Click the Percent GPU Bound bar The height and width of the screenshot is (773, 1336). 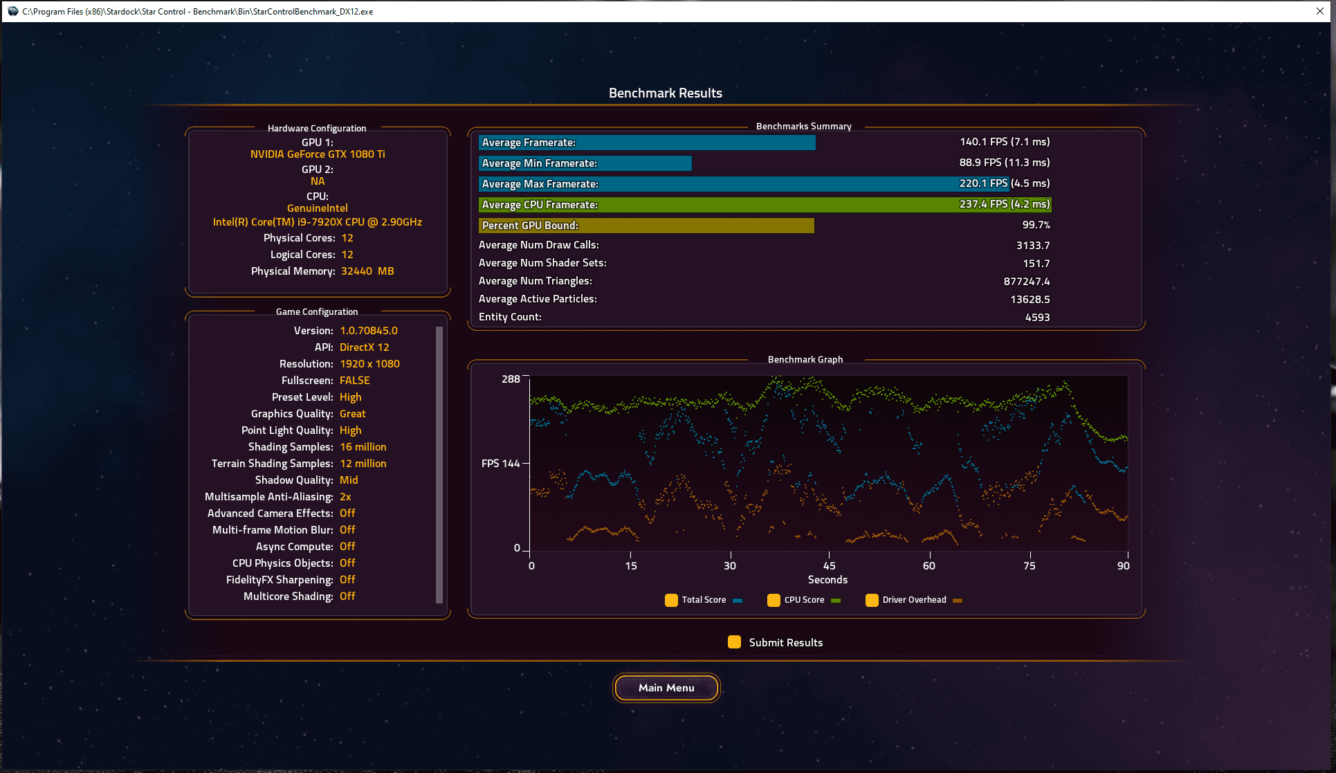646,226
